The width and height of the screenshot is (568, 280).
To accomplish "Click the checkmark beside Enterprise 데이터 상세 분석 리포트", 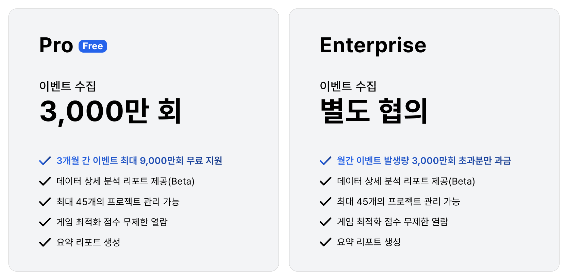I will [x=325, y=181].
